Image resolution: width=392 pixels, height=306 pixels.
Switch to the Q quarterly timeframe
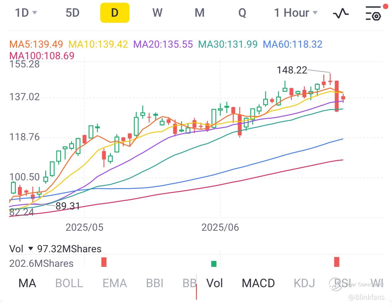(242, 13)
